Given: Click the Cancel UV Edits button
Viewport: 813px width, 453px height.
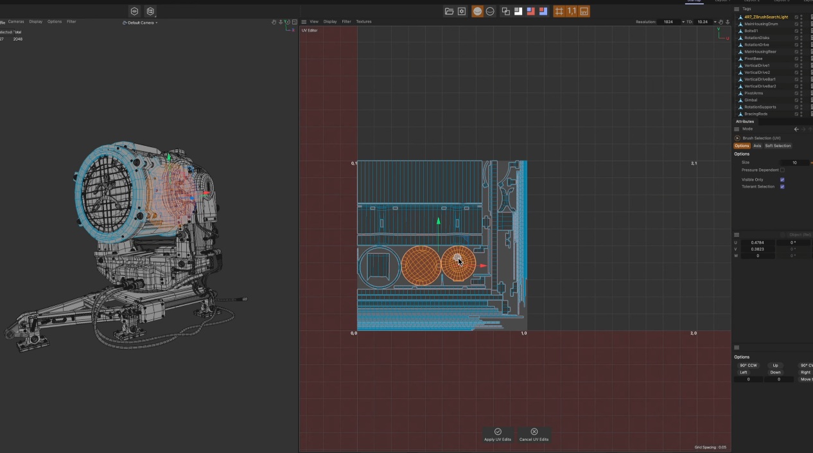Looking at the screenshot, I should (534, 435).
